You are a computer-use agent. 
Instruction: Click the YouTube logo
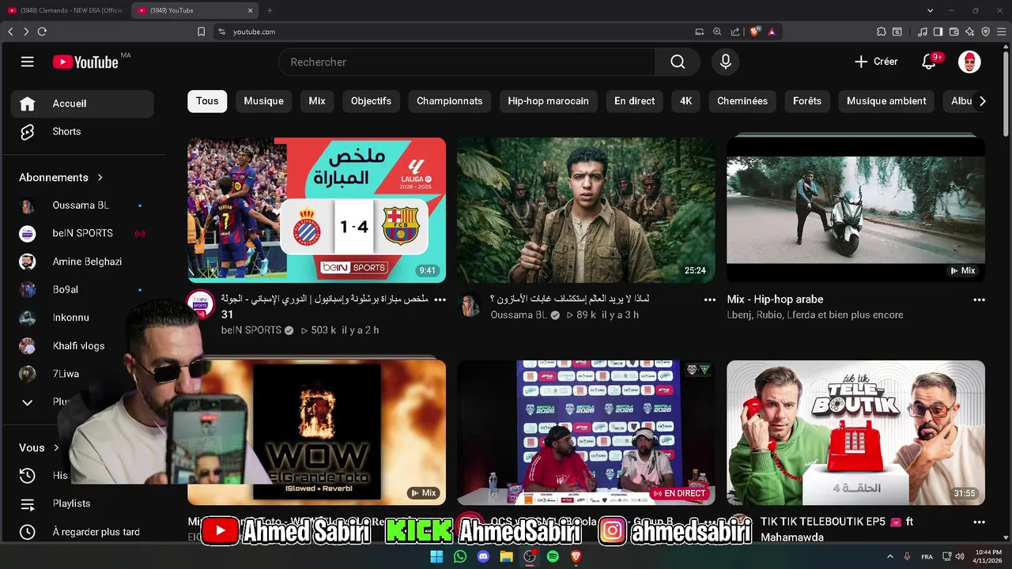[85, 62]
